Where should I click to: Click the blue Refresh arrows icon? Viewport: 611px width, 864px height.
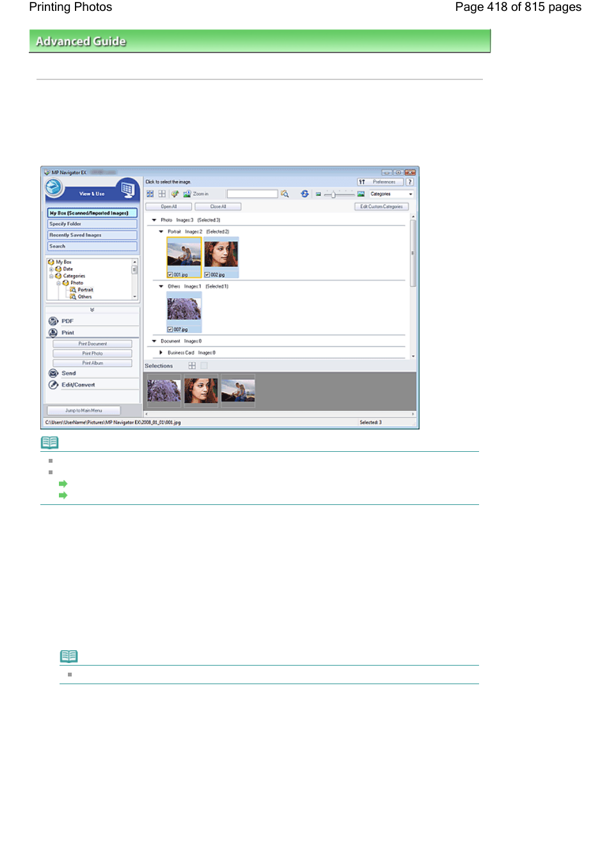[x=304, y=193]
